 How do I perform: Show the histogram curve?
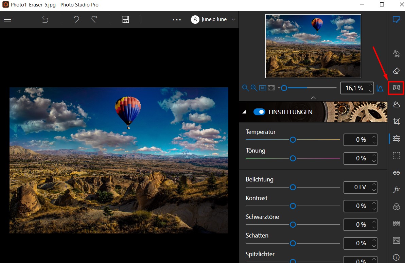[380, 88]
